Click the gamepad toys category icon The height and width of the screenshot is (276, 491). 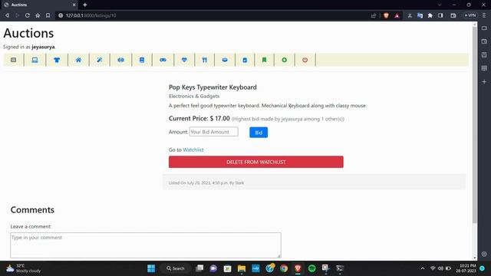(x=163, y=60)
